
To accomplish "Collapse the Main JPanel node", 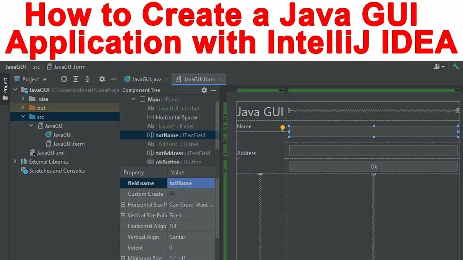I will pos(133,99).
